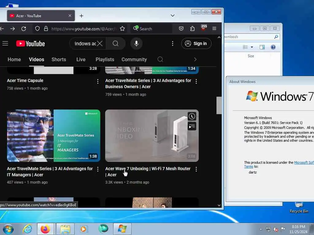Viewport: 314px width, 235px height.
Task: Open Windows Explorer taskbar button
Action: coord(65,229)
